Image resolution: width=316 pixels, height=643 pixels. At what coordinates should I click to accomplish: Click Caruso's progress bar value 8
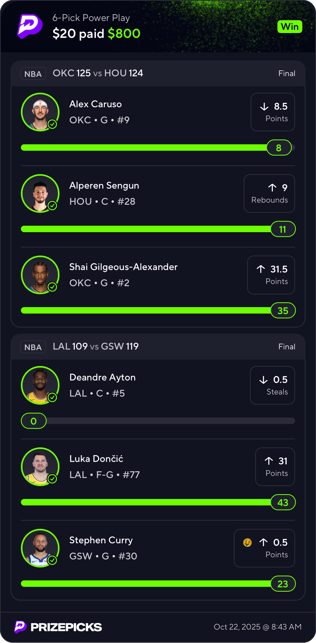coord(279,148)
